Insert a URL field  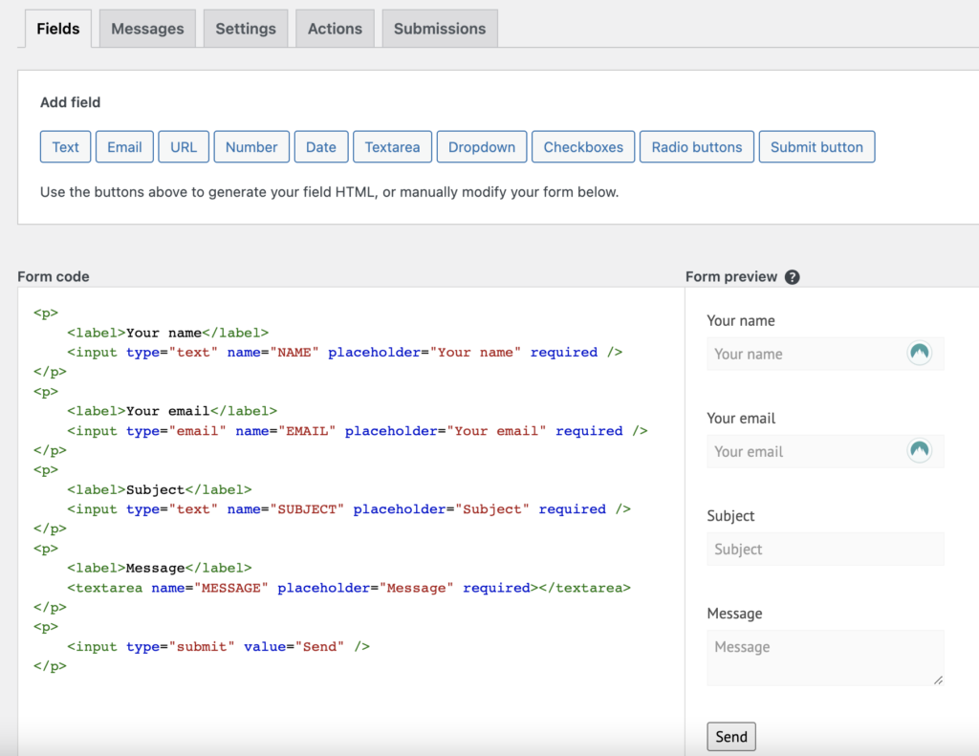(x=184, y=146)
